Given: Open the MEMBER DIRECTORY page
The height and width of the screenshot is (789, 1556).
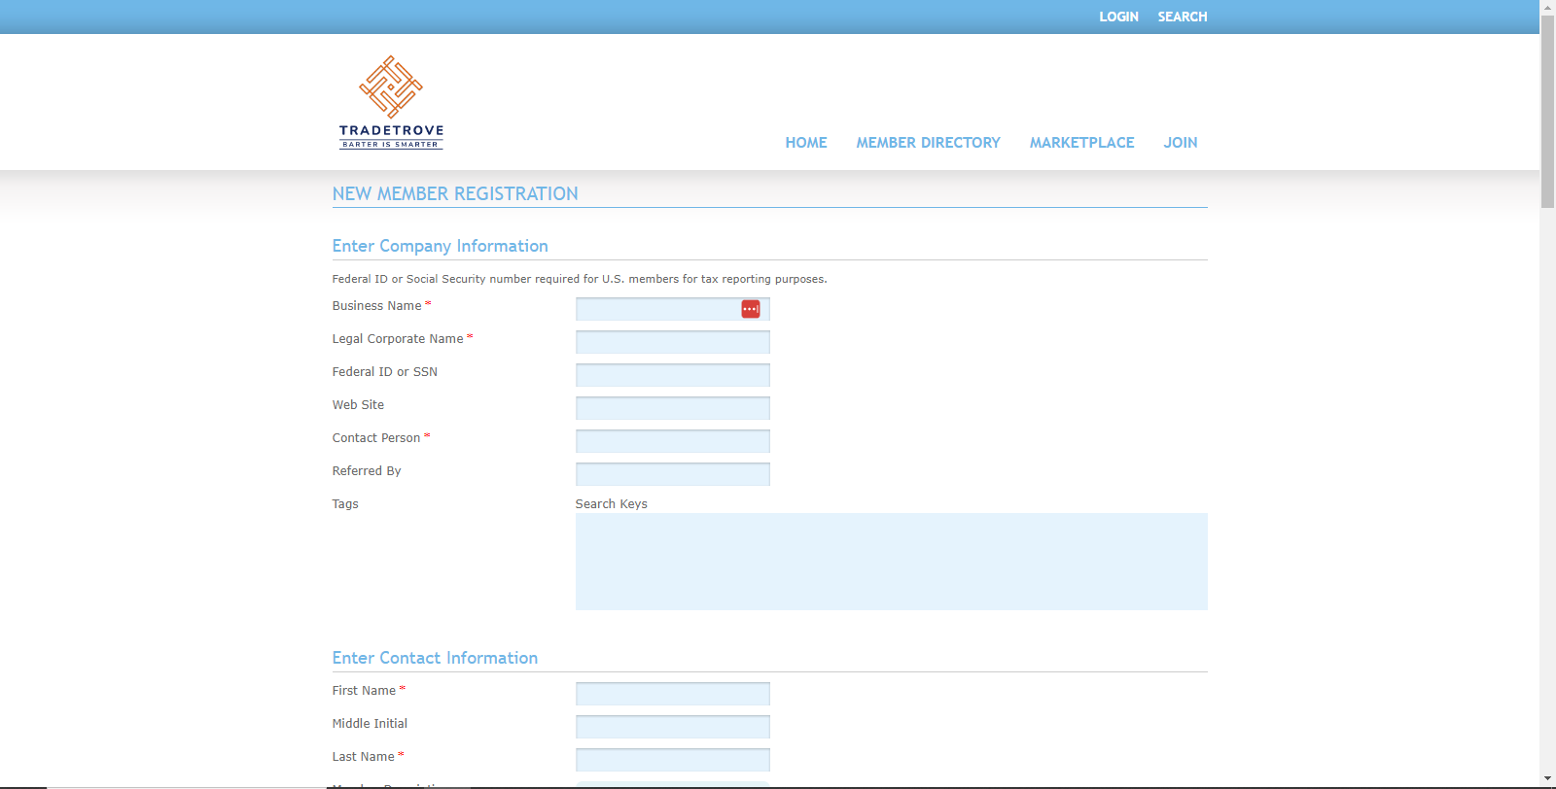Looking at the screenshot, I should [928, 143].
